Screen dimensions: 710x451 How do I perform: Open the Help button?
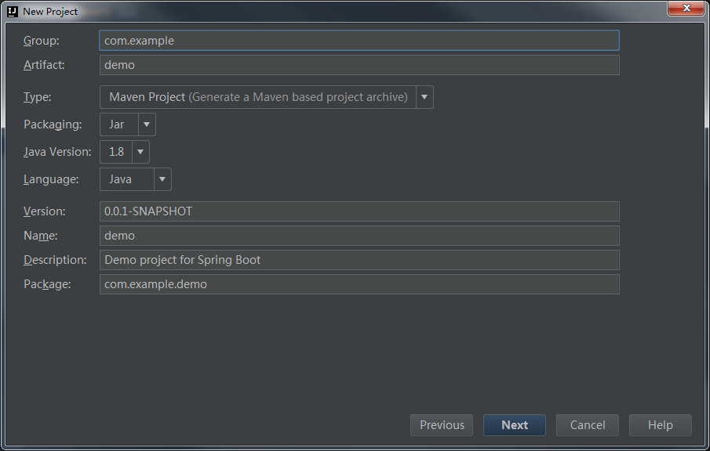pos(661,425)
